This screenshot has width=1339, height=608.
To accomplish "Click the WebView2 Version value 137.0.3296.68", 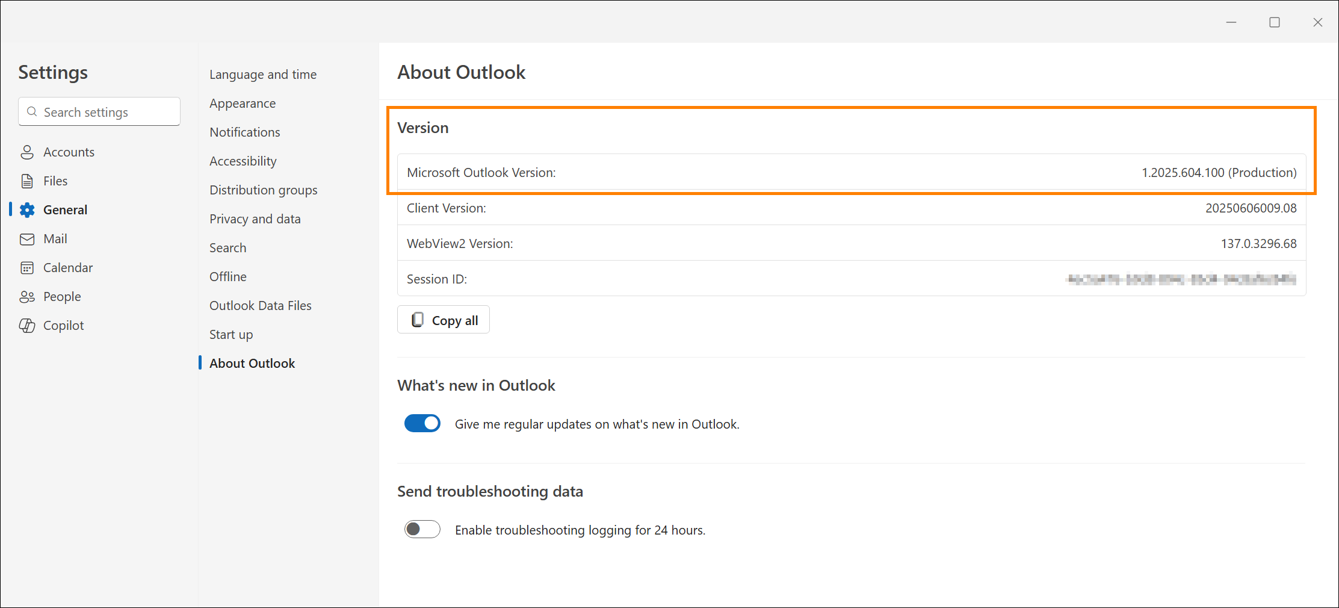I will (x=1259, y=244).
